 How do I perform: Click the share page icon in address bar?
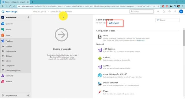tap(154, 6)
